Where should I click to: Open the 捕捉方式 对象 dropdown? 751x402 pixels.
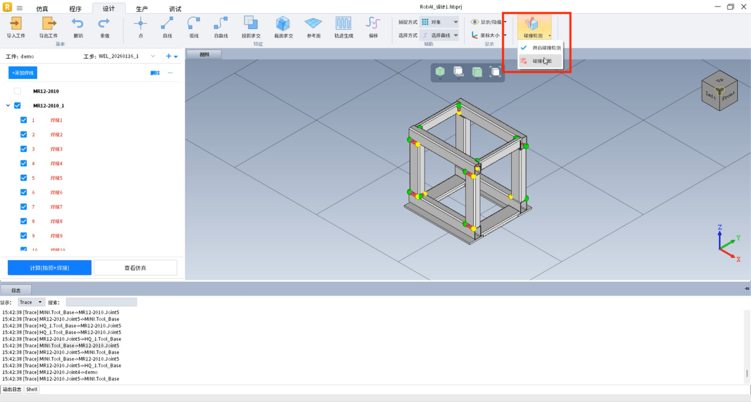[439, 22]
